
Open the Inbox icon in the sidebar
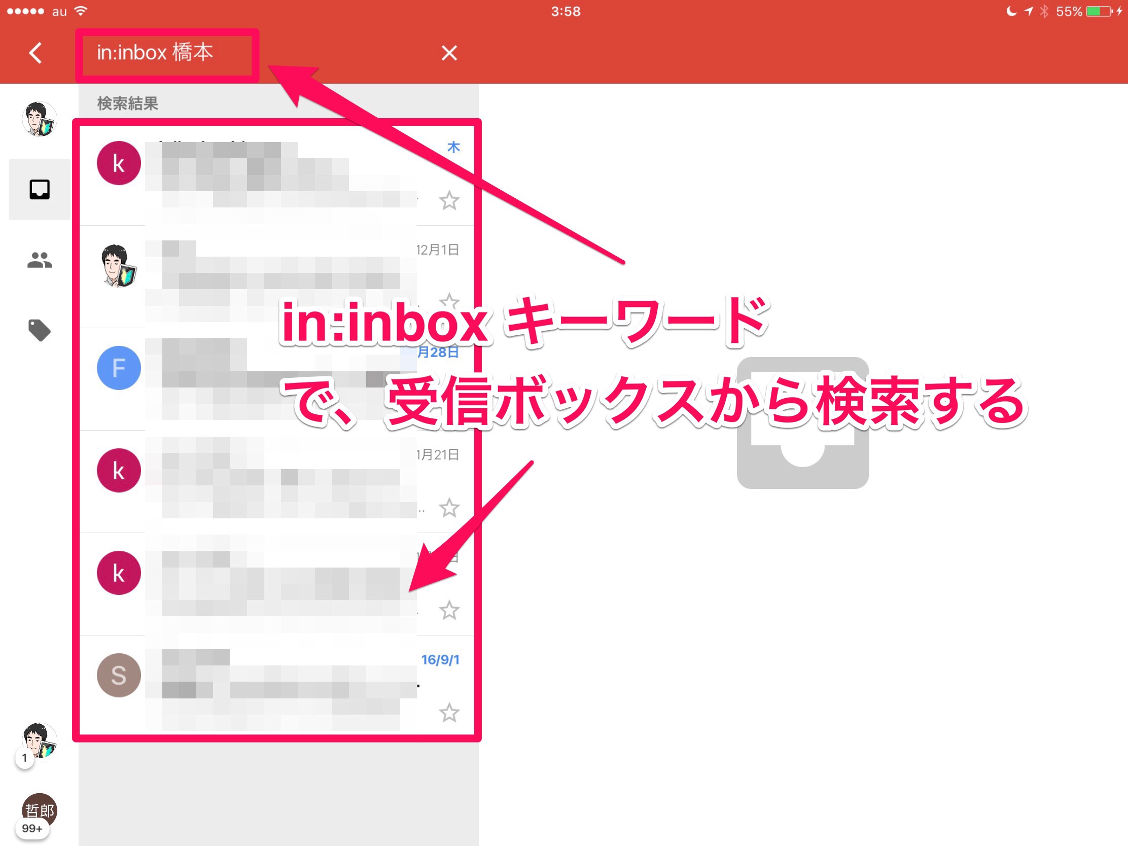39,190
